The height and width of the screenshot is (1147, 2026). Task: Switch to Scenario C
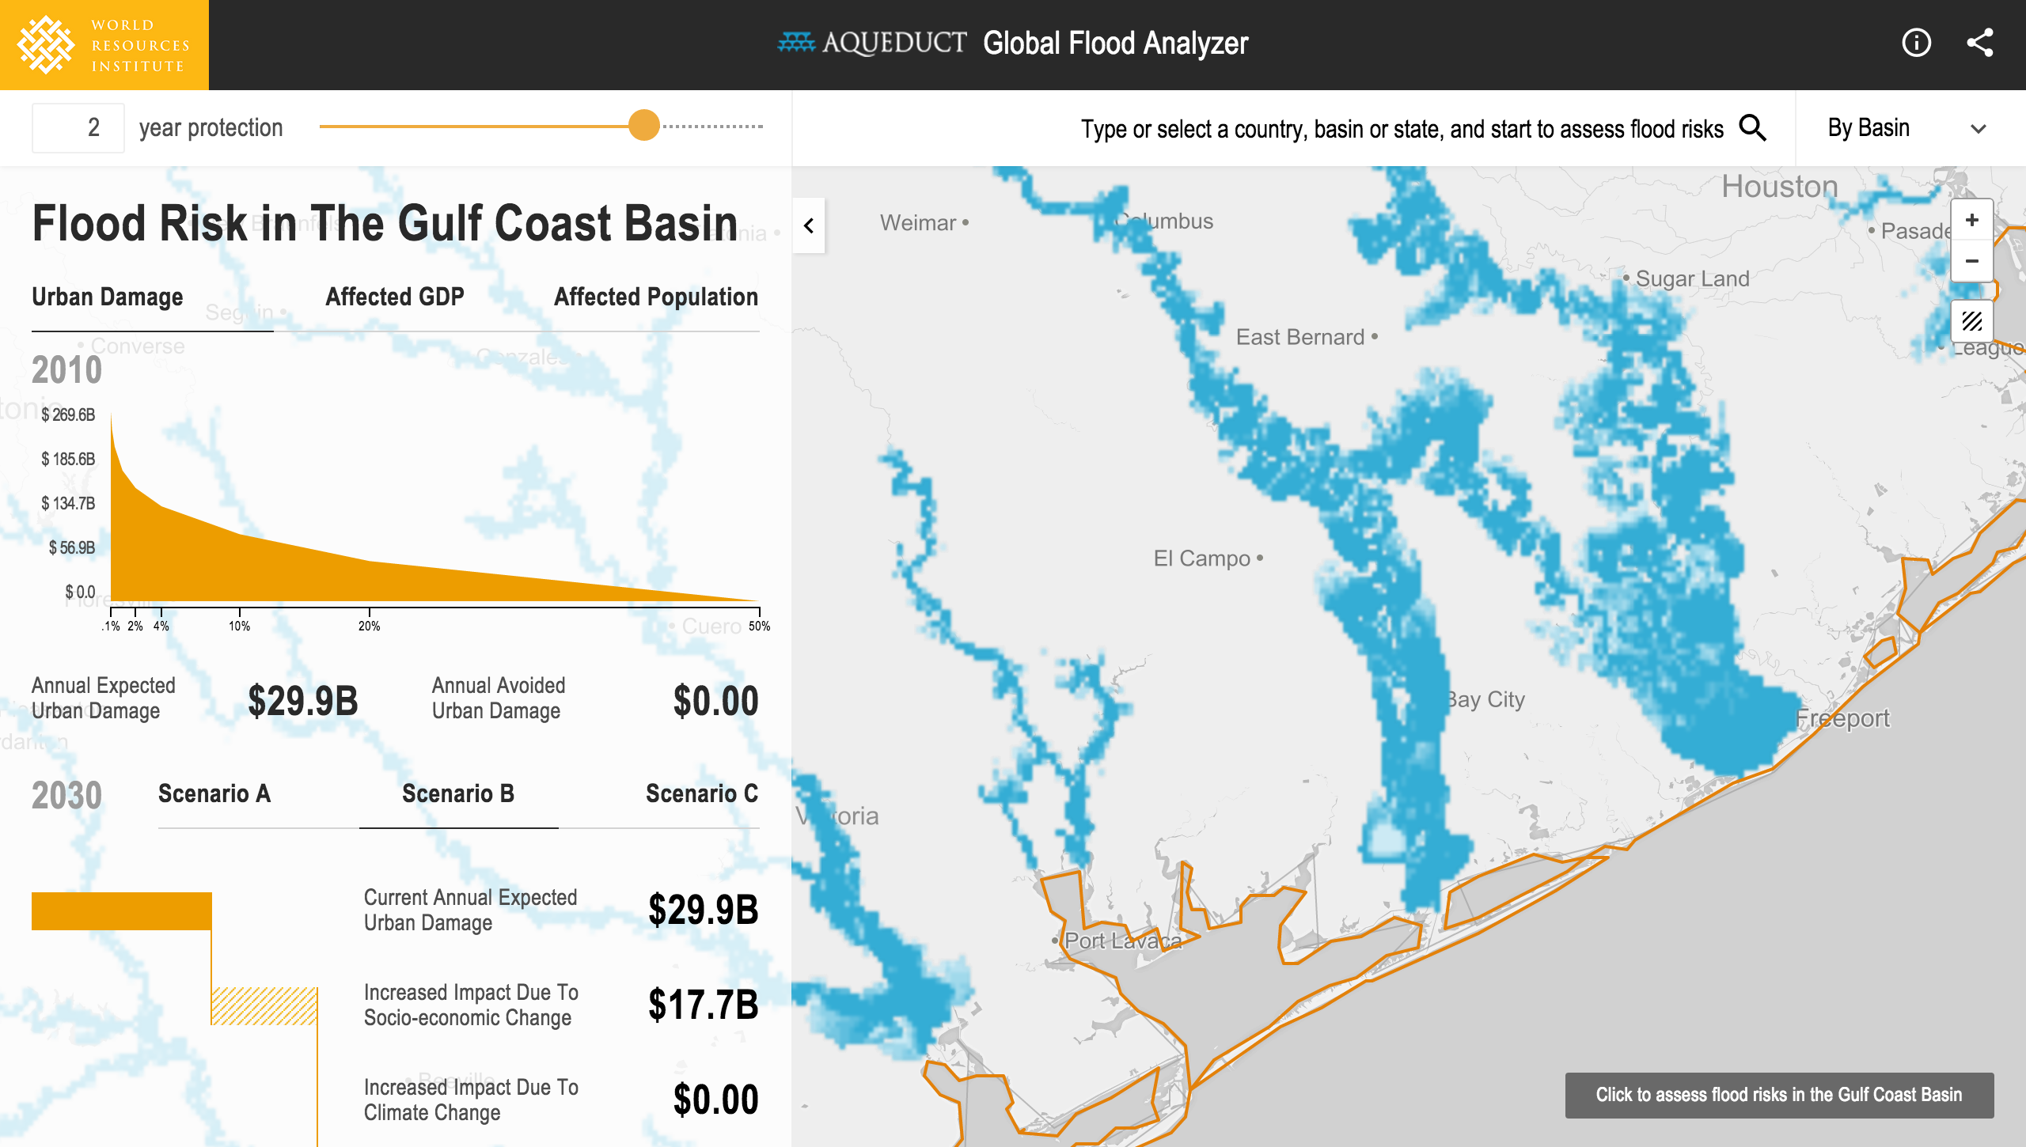[x=702, y=793]
